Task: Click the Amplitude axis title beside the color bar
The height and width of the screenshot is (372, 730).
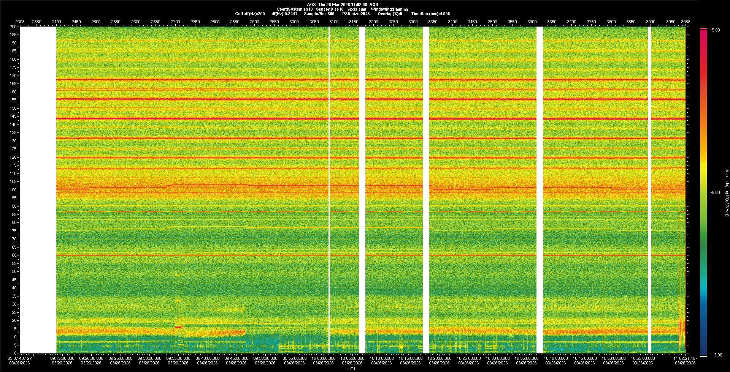Action: point(727,193)
